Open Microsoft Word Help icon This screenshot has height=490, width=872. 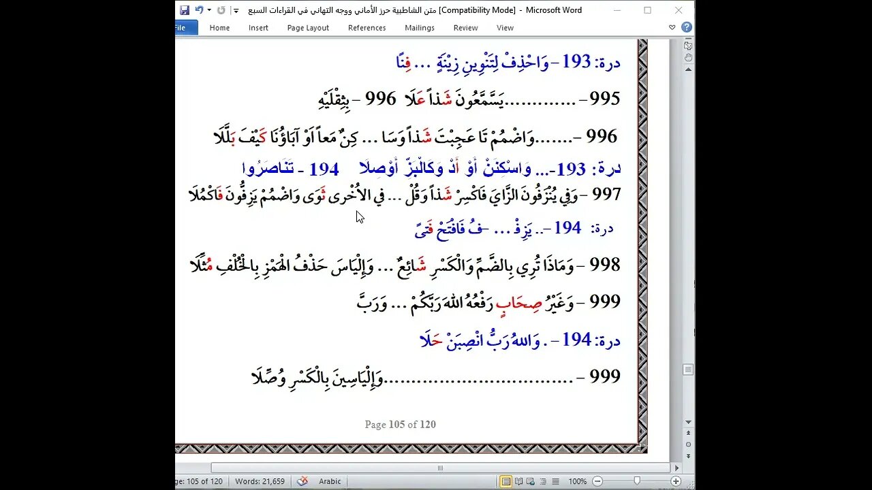tap(686, 28)
